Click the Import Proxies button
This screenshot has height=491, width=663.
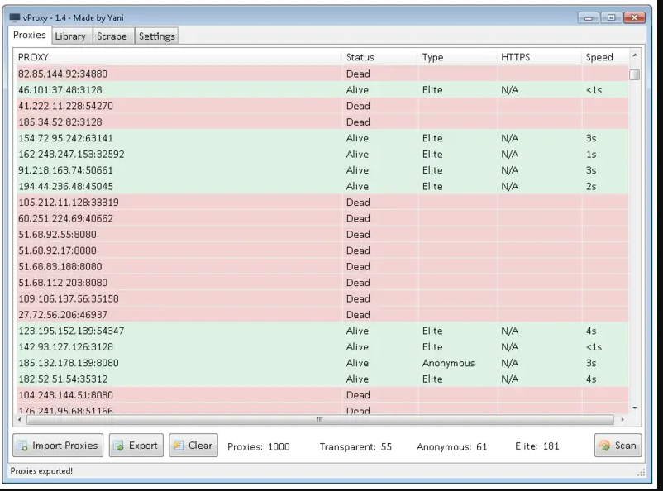57,446
